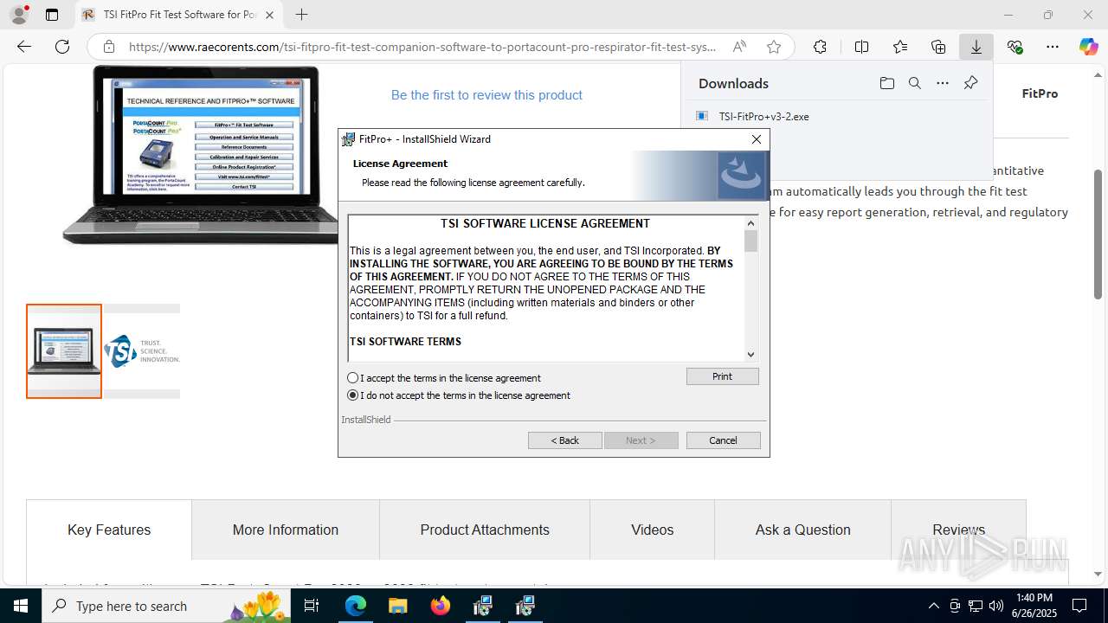This screenshot has height=623, width=1108.
Task: Refresh the current page
Action: click(62, 47)
